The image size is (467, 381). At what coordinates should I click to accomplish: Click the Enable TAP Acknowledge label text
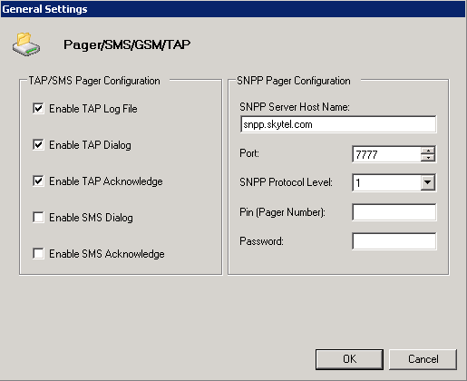(106, 181)
